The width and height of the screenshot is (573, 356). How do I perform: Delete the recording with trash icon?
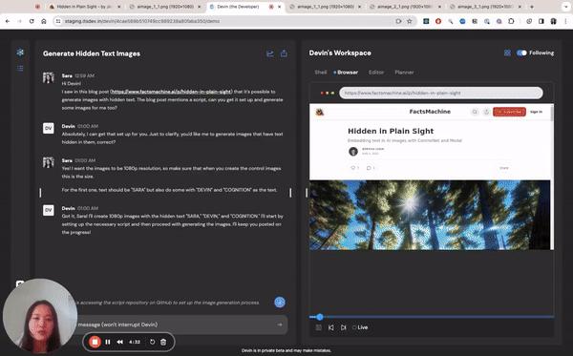pyautogui.click(x=163, y=342)
